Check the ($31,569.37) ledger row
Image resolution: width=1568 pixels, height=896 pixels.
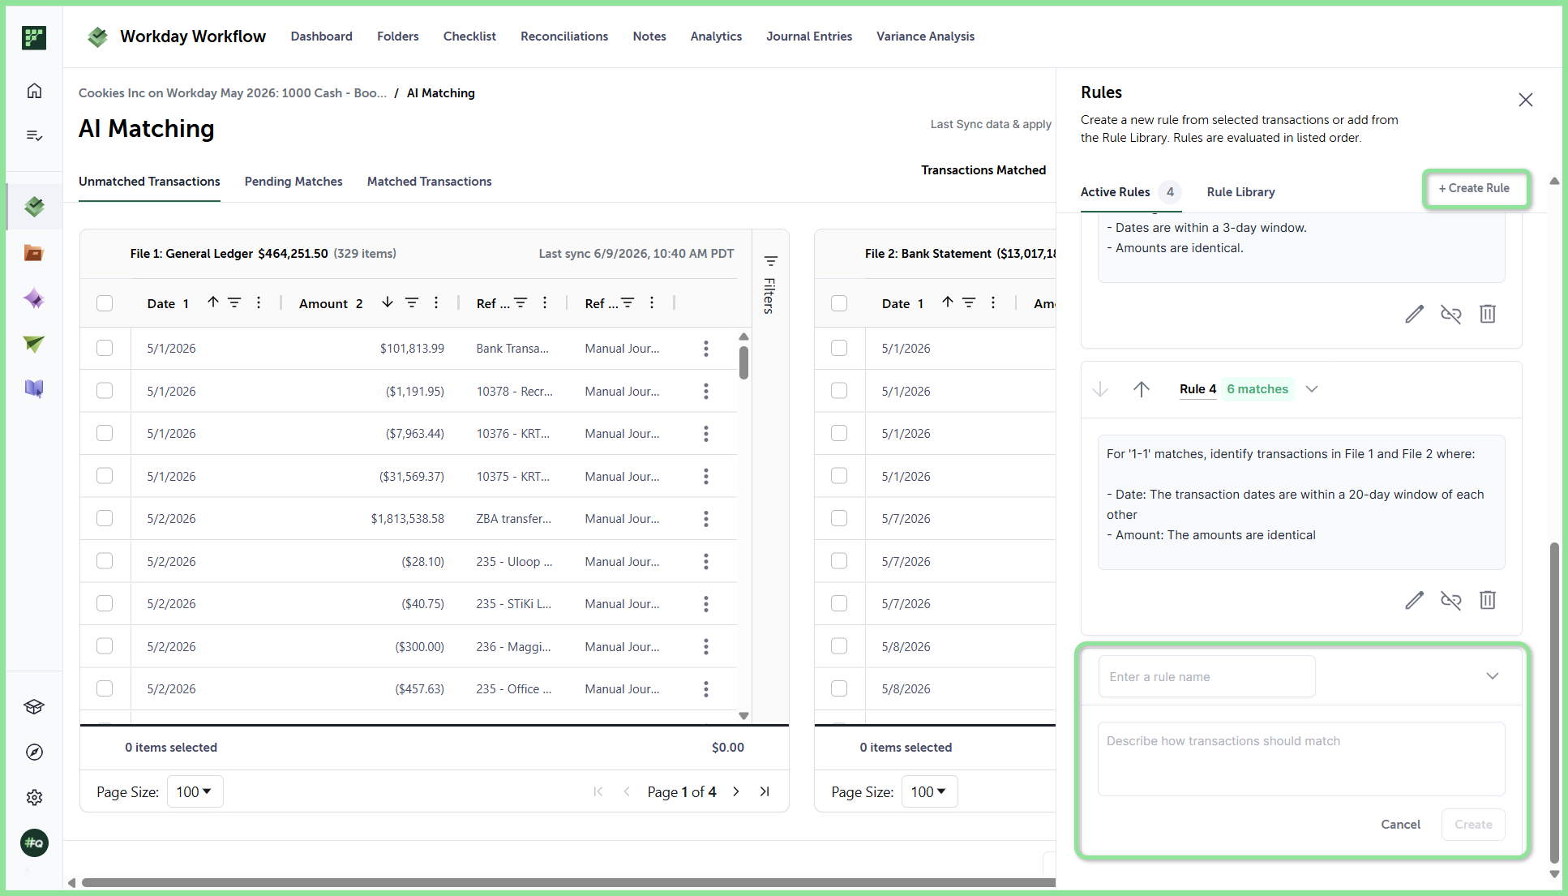[105, 476]
